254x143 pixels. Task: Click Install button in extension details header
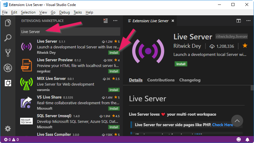coord(181,64)
